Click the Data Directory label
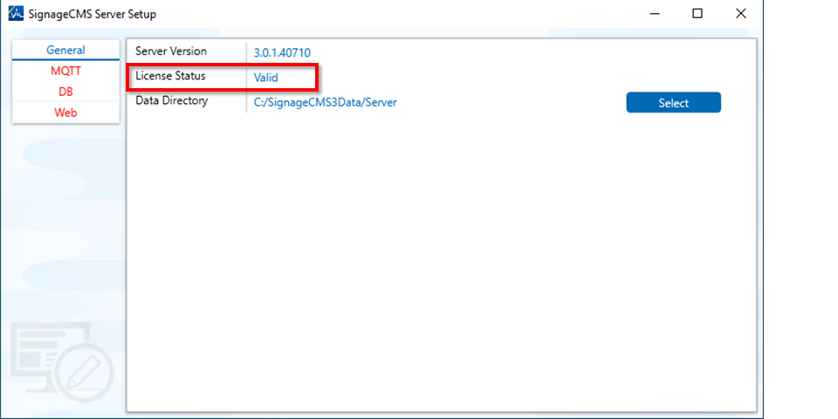Screen dimensions: 838x419 [172, 100]
